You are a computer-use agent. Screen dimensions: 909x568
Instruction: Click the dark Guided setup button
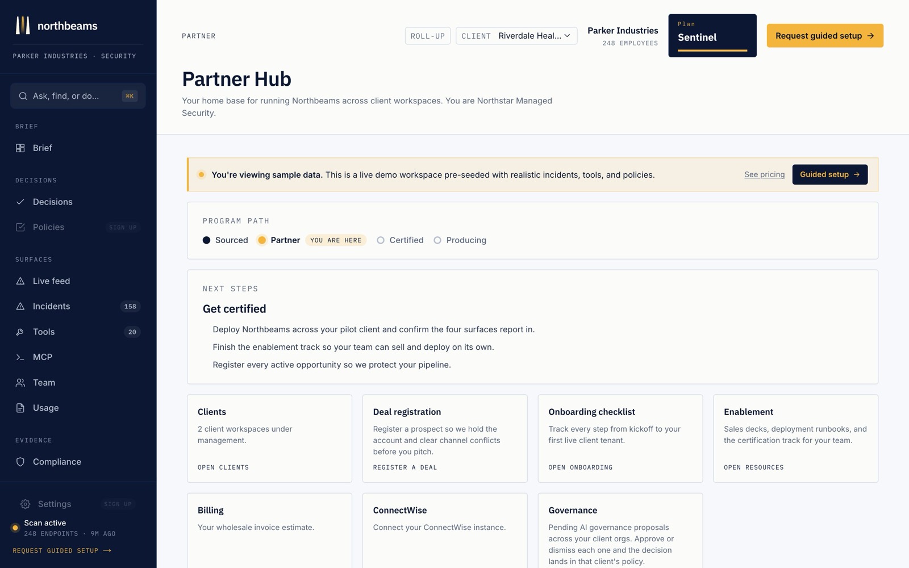(830, 174)
